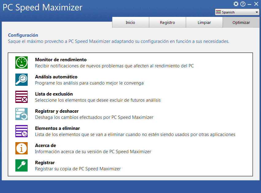Click the Elementos a eliminar purple icon
The image size is (261, 193).
click(21, 131)
